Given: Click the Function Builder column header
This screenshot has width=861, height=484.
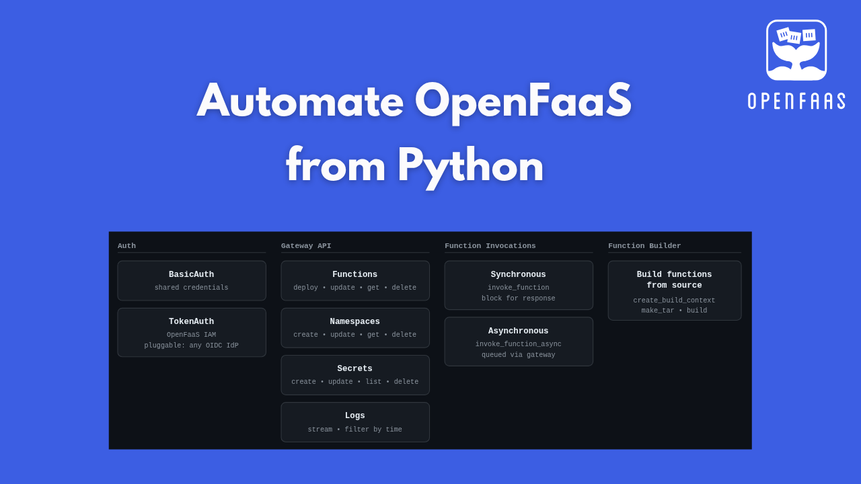Looking at the screenshot, I should coord(644,246).
